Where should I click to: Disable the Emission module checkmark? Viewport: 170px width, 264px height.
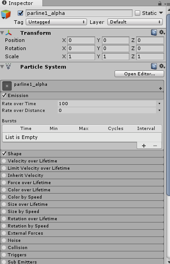(x=4, y=95)
